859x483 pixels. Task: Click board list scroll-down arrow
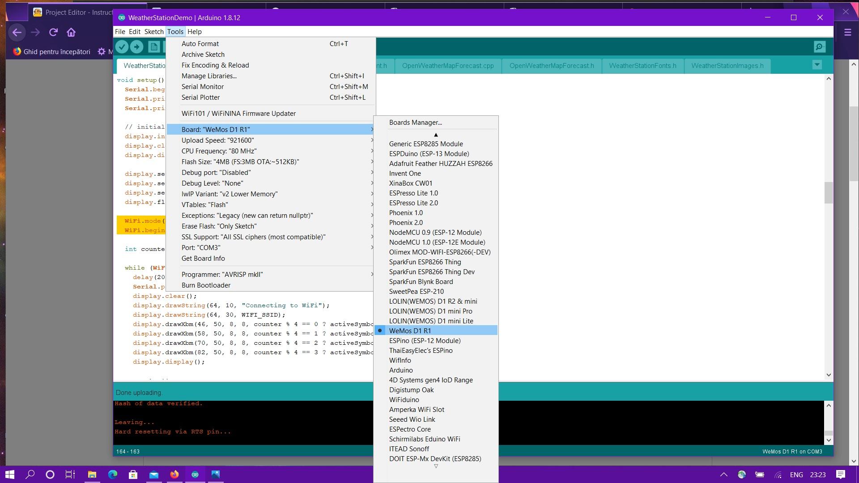436,466
